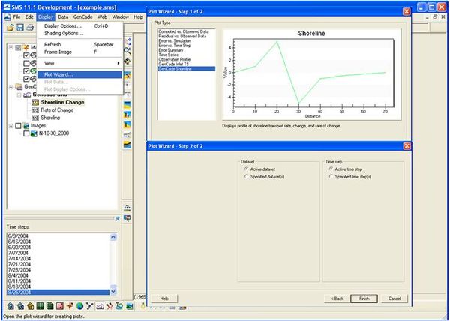
Task: Toggle checkbox of first Map coverage
Action: 26,55
